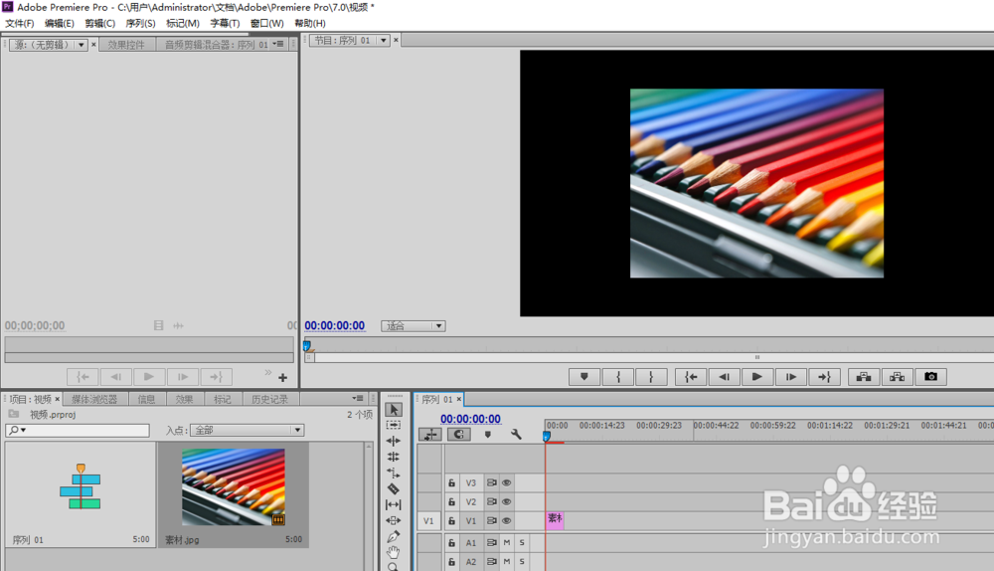Open the 文件(F) menu
The height and width of the screenshot is (571, 994).
click(20, 24)
